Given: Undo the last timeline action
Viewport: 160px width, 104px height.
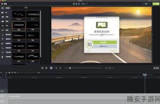Looking at the screenshot, I should (x=1, y=73).
